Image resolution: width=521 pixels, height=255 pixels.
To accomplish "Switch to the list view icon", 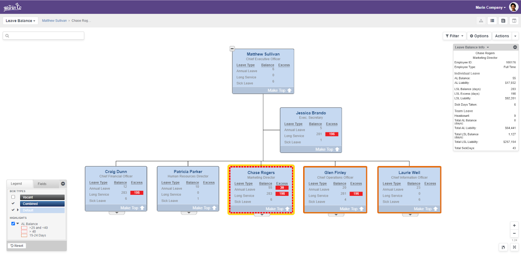I will tap(492, 21).
